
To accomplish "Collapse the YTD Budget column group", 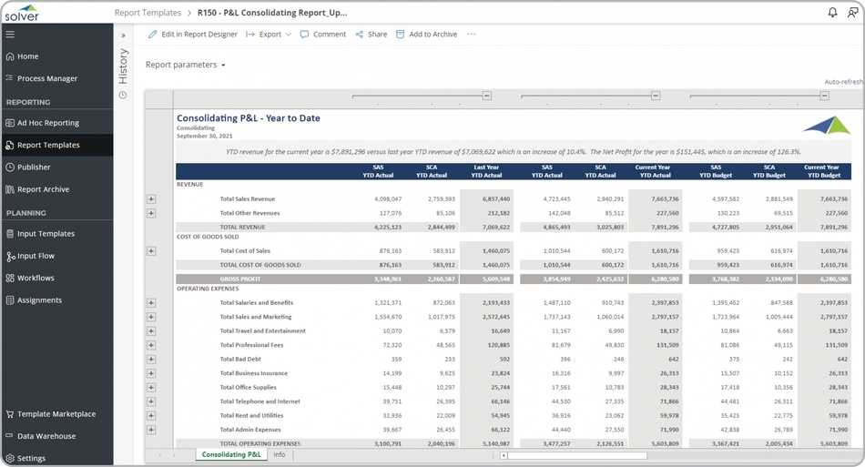I will 824,96.
